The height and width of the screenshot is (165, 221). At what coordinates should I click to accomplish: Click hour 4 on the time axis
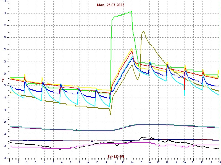tap(44, 162)
